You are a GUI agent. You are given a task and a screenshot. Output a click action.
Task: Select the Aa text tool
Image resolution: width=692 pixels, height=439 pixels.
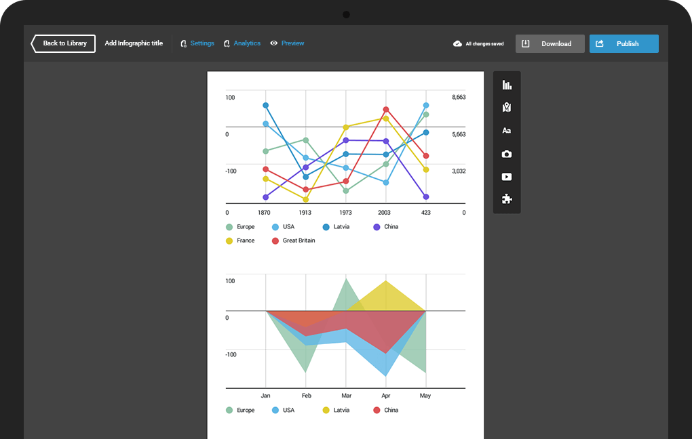[x=507, y=130]
